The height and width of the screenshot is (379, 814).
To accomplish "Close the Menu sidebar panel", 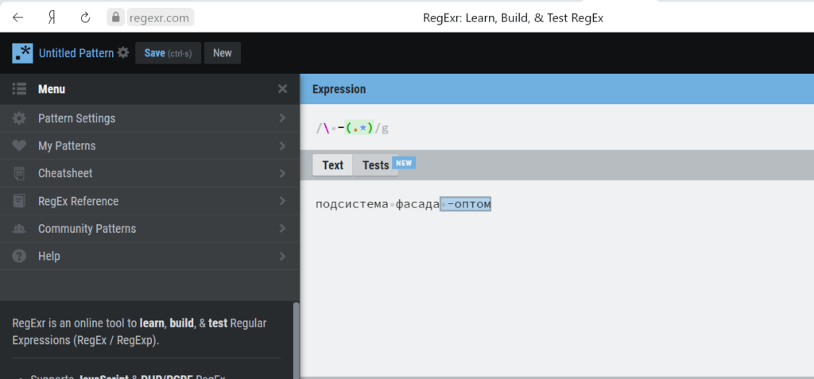I will click(282, 89).
